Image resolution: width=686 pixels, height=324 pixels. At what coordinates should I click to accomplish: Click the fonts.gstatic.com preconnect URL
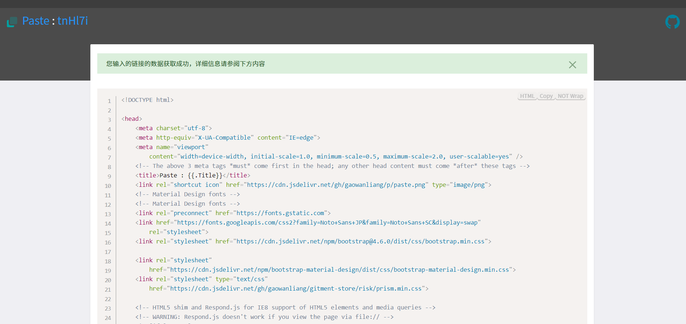(x=280, y=213)
